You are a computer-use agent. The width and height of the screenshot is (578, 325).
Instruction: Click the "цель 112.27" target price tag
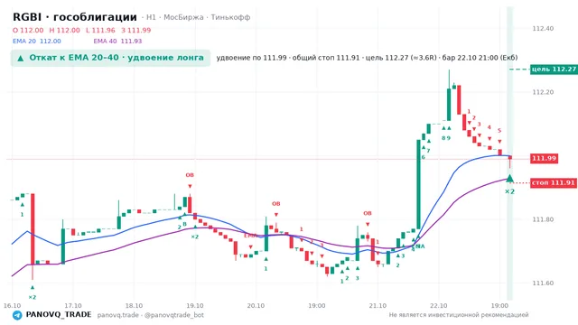point(554,70)
